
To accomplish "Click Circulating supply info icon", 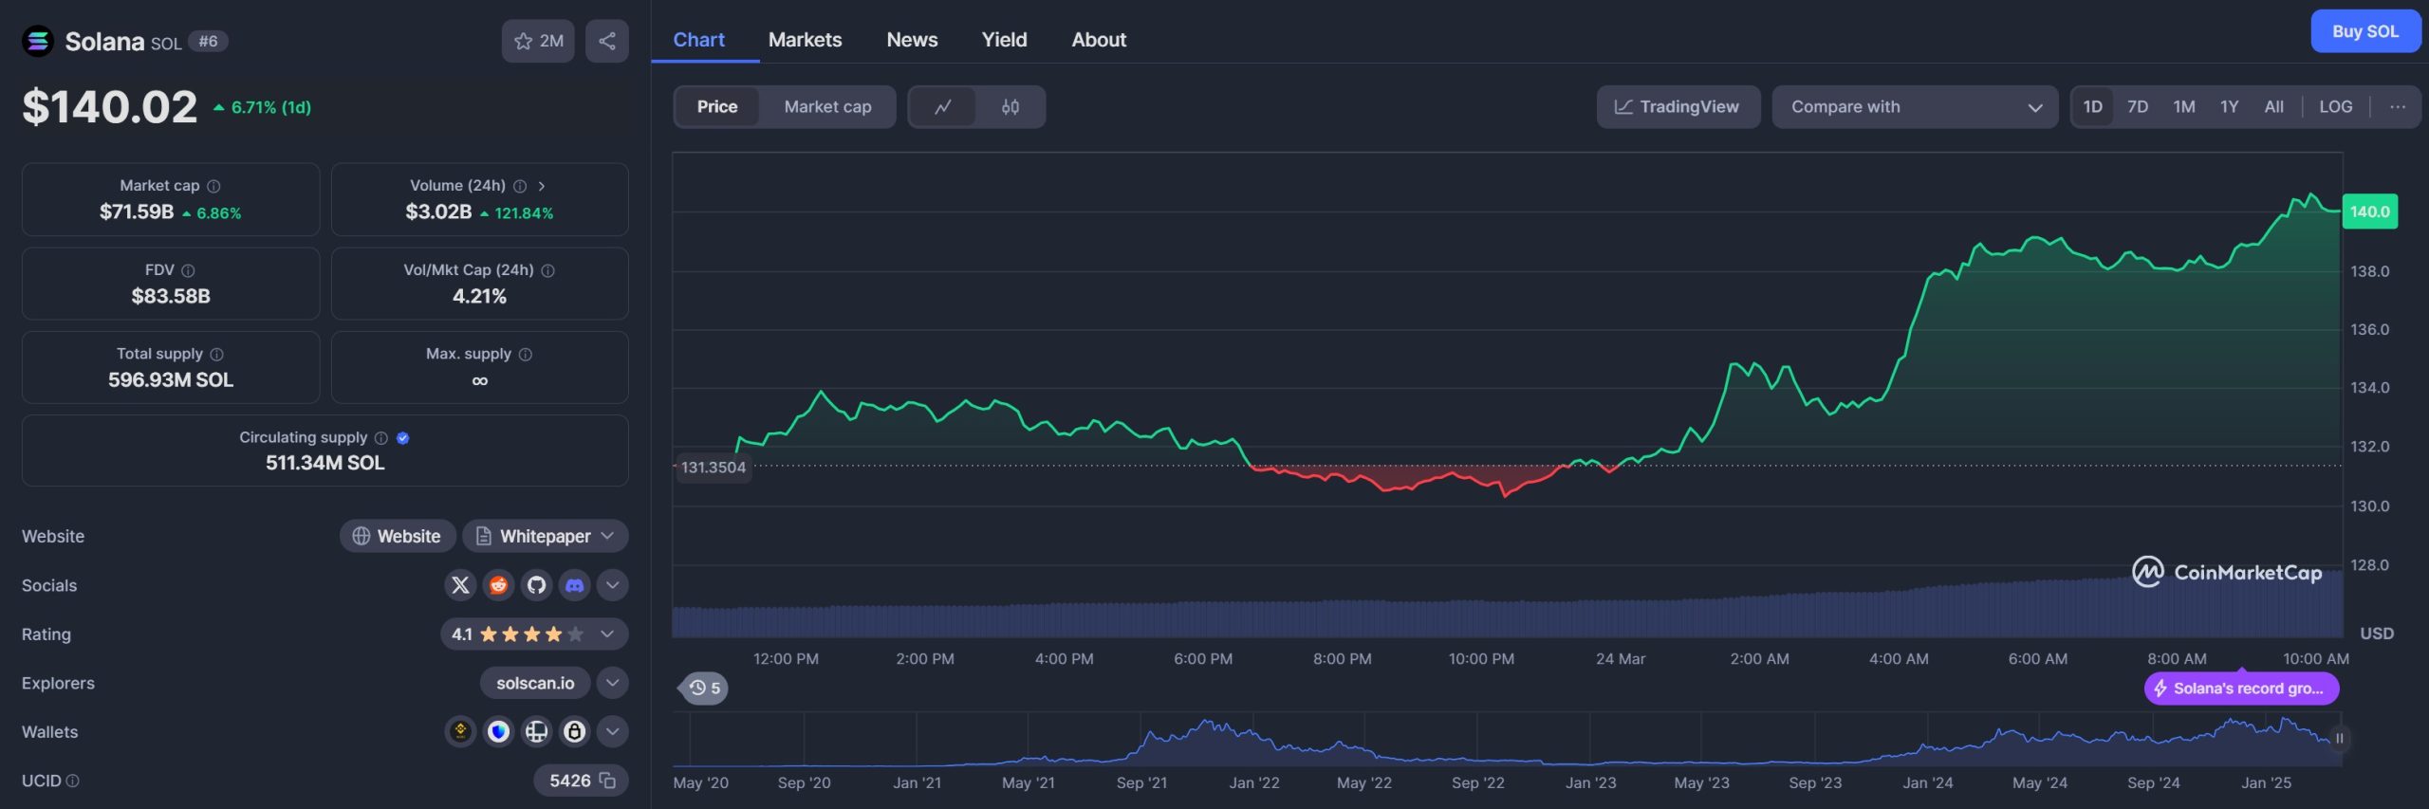I will 381,437.
